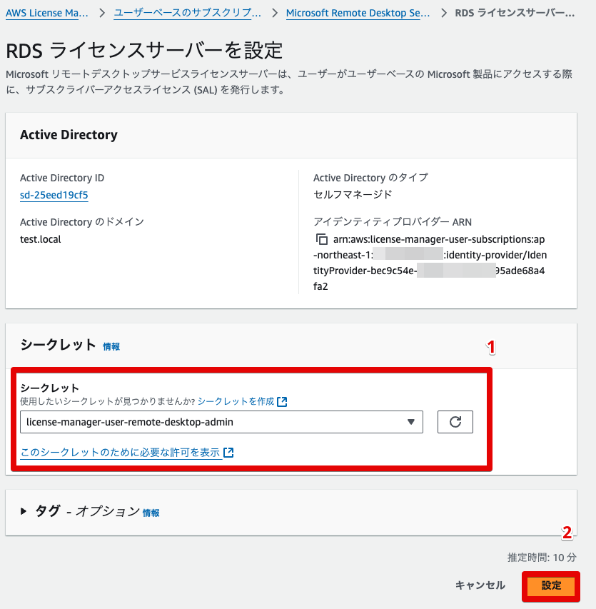Open ユーザーベースのサブスクリプ breadcrumb link

pos(187,13)
